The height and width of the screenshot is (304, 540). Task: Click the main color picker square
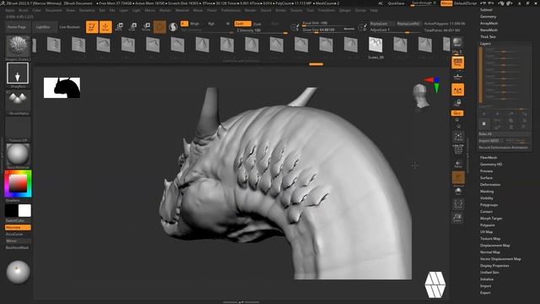(18, 183)
